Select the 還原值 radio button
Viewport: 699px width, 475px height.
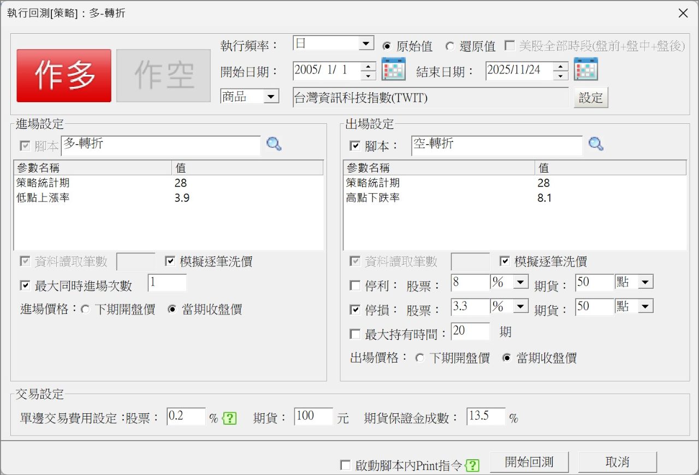click(450, 46)
